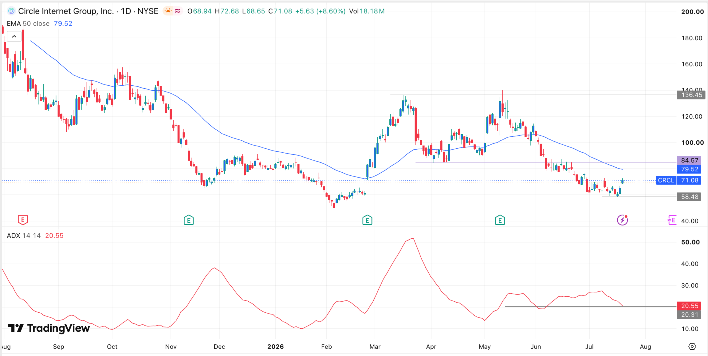Click the Vol 18.18 M reading
Viewport: 708px width, 356px height.
click(367, 11)
